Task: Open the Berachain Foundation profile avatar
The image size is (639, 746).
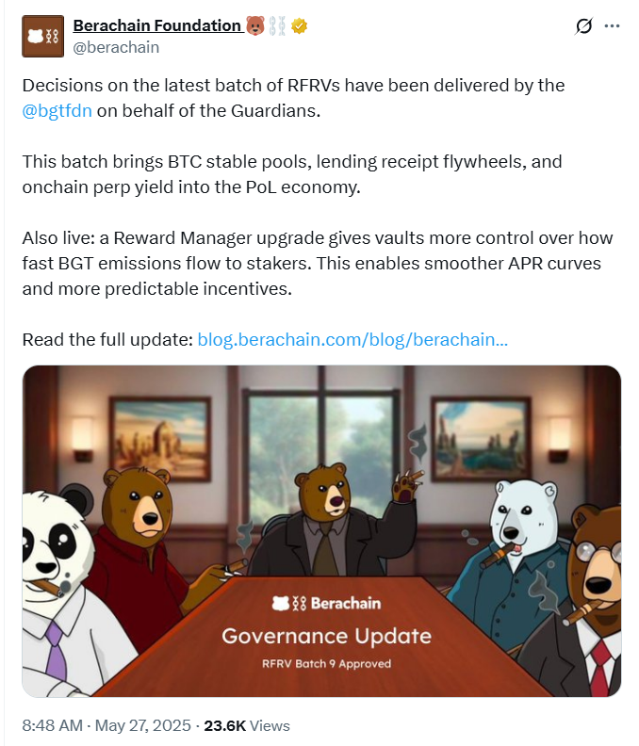Action: pyautogui.click(x=42, y=36)
